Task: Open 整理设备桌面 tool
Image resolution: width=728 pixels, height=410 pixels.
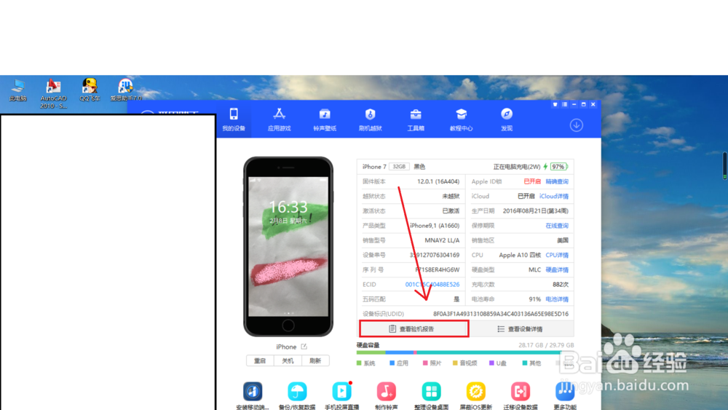Action: [x=431, y=395]
